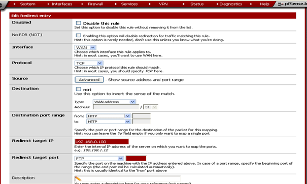Toggle the No RDR (NOT) checkbox
This screenshot has height=184, width=307.
[x=78, y=35]
